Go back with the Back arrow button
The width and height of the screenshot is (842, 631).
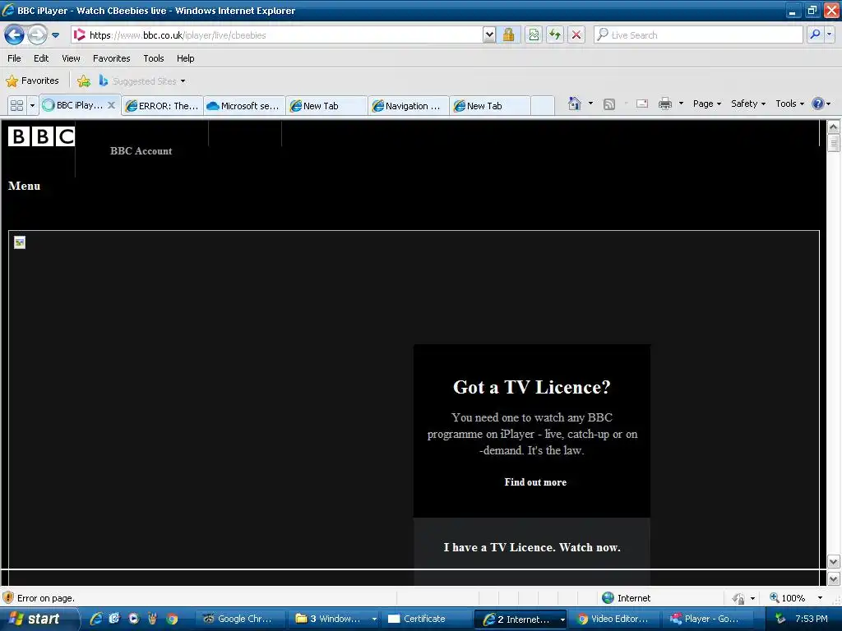click(x=14, y=35)
